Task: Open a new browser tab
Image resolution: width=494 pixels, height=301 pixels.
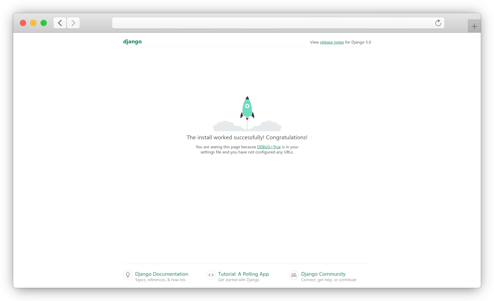Action: pyautogui.click(x=474, y=26)
